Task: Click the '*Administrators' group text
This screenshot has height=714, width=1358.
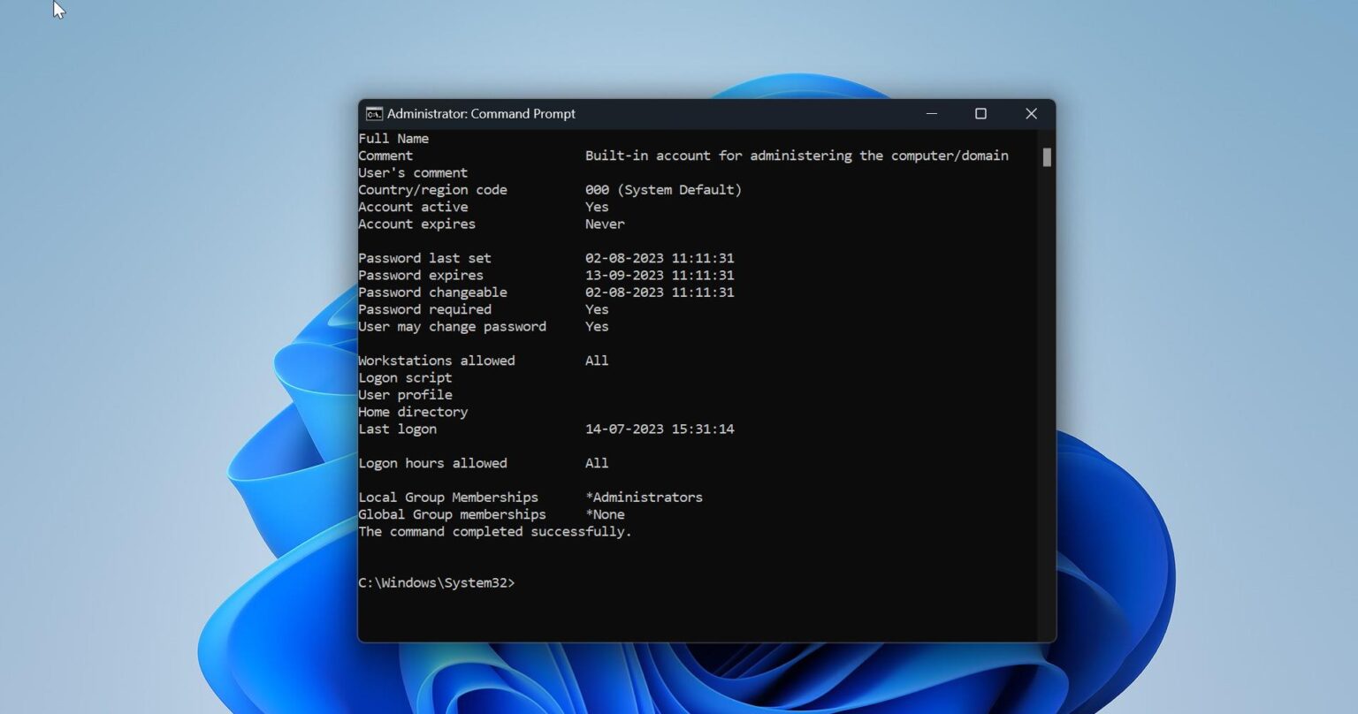Action: [645, 497]
